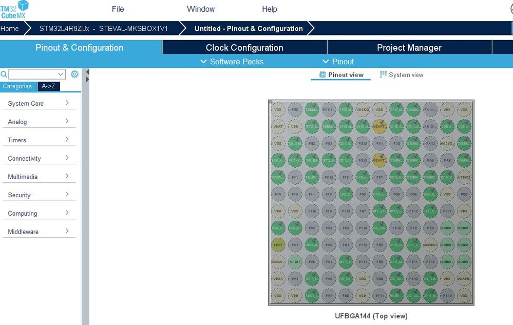Click the PF14 pin

[x=379, y=296]
